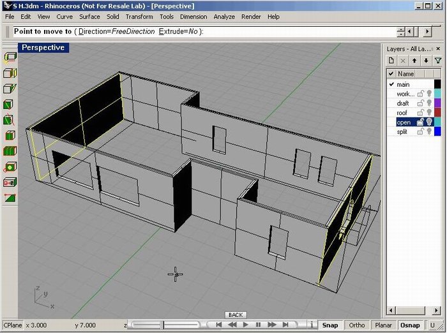Image resolution: width=447 pixels, height=333 pixels.
Task: Select the main layer row
Action: (409, 84)
